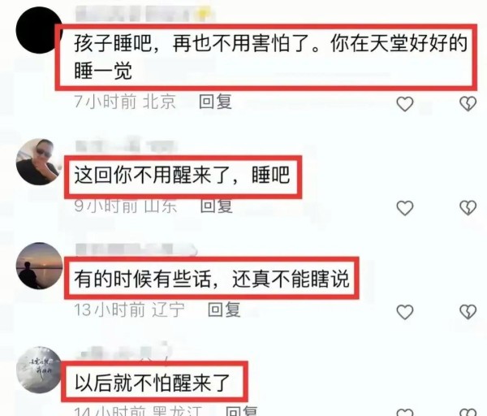Open the solid black avatar profile
The height and width of the screenshot is (416, 487).
click(x=39, y=30)
